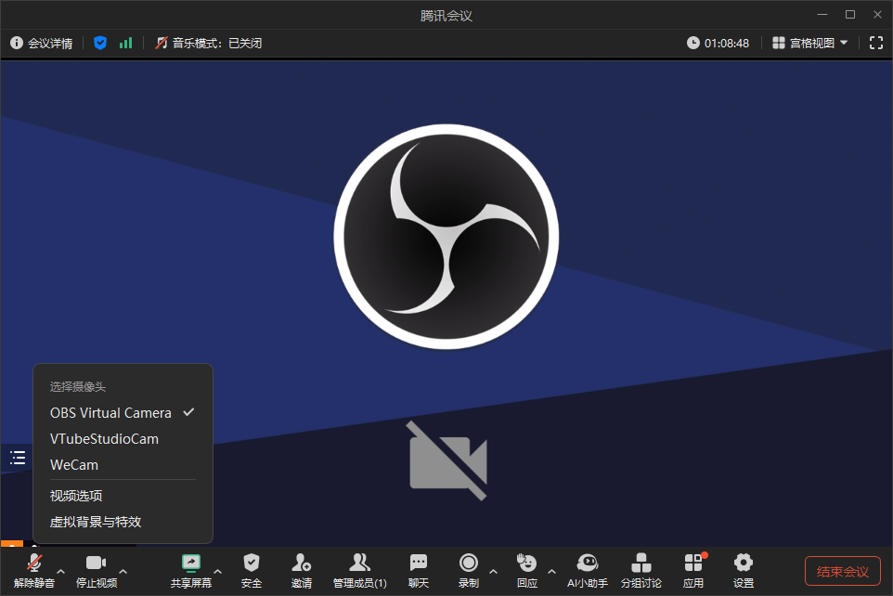Click the Share Screen (共享屏幕) icon
This screenshot has height=596, width=893.
point(191,564)
